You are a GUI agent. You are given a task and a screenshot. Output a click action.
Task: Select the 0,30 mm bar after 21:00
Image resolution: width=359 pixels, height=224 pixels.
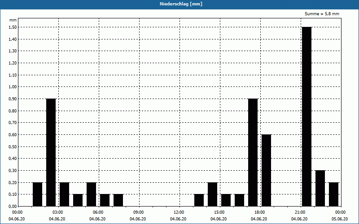click(320, 188)
